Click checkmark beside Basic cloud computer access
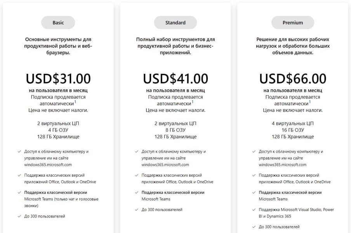Image resolution: width=351 pixels, height=233 pixels. tap(19, 151)
